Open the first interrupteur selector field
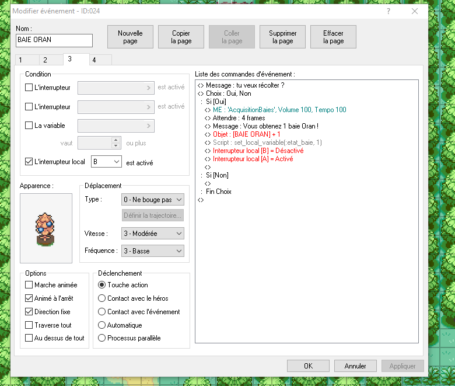The height and width of the screenshot is (386, 455). (116, 88)
